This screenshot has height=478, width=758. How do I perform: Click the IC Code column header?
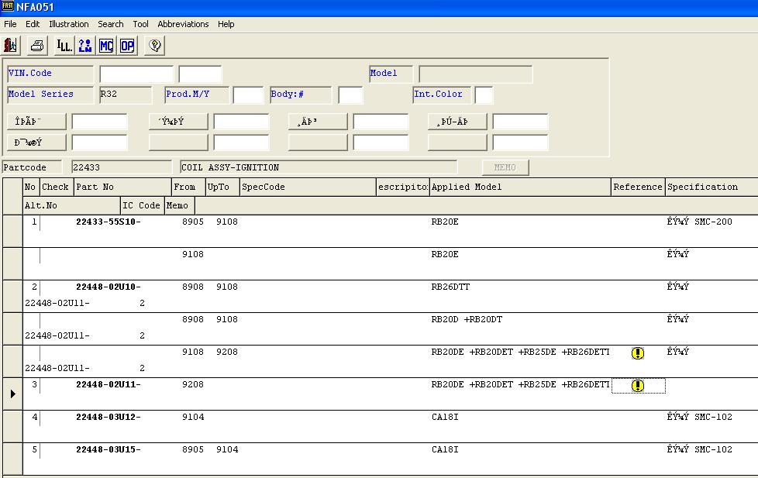(x=142, y=205)
